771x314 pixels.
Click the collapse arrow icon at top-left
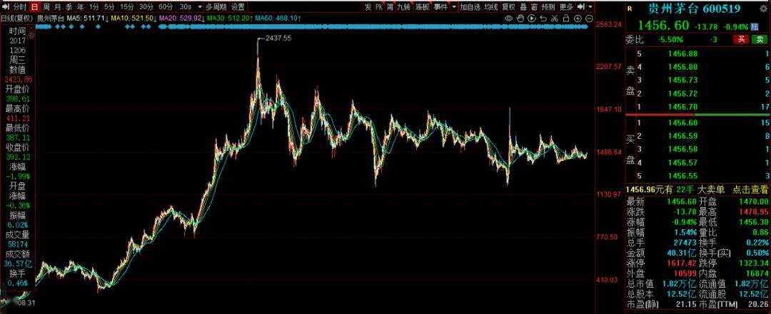[x=5, y=6]
